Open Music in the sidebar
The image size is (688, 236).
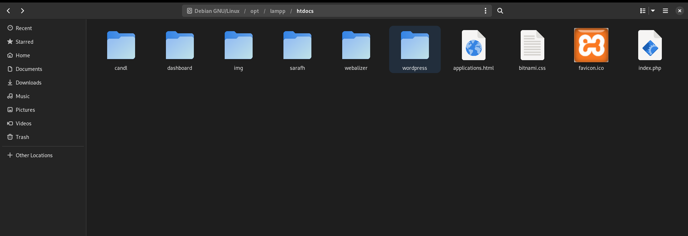[43, 96]
